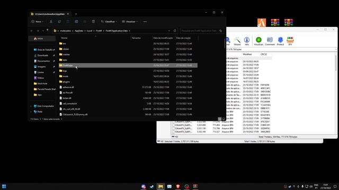The image size is (339, 190).
Task: Click the Wizard icon in WinRAR toolbar
Action: (x=237, y=41)
